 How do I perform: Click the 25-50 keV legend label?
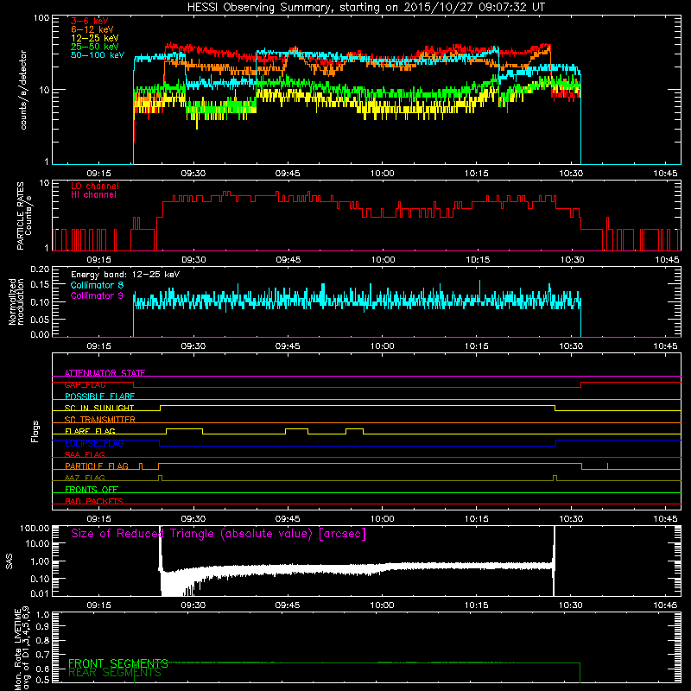pos(95,47)
